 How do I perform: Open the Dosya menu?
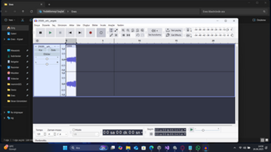[x=37, y=25]
